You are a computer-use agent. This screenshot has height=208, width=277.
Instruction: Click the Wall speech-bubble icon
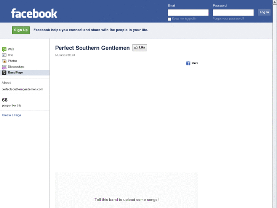(x=4, y=49)
